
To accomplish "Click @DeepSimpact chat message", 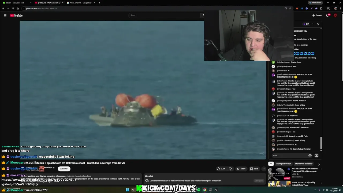I will click(293, 128).
